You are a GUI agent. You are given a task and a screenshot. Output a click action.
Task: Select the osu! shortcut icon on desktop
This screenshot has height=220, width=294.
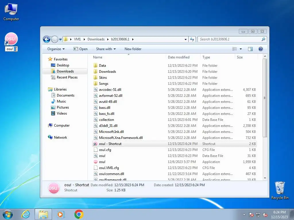pos(11,39)
